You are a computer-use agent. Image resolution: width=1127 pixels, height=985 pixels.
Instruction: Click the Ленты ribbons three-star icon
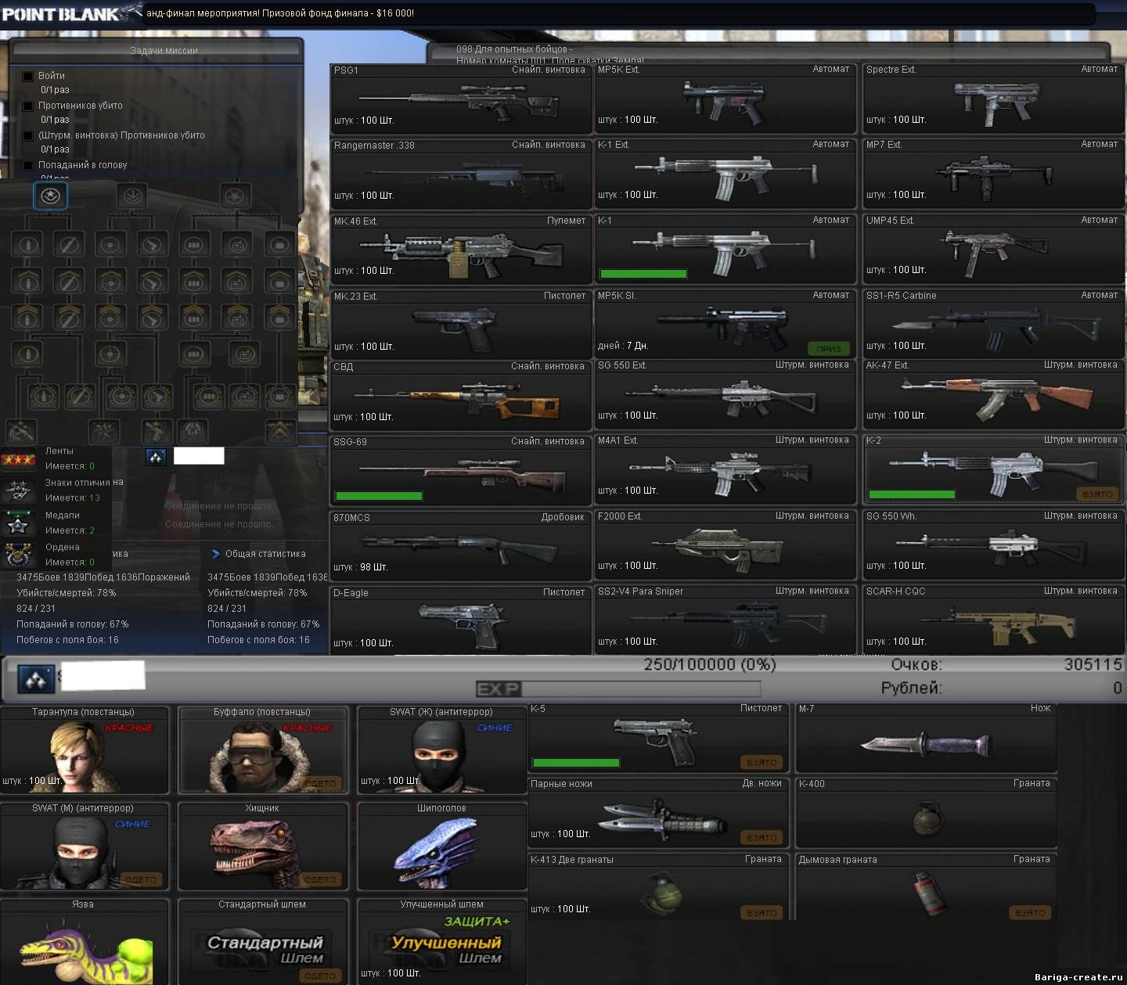[18, 459]
